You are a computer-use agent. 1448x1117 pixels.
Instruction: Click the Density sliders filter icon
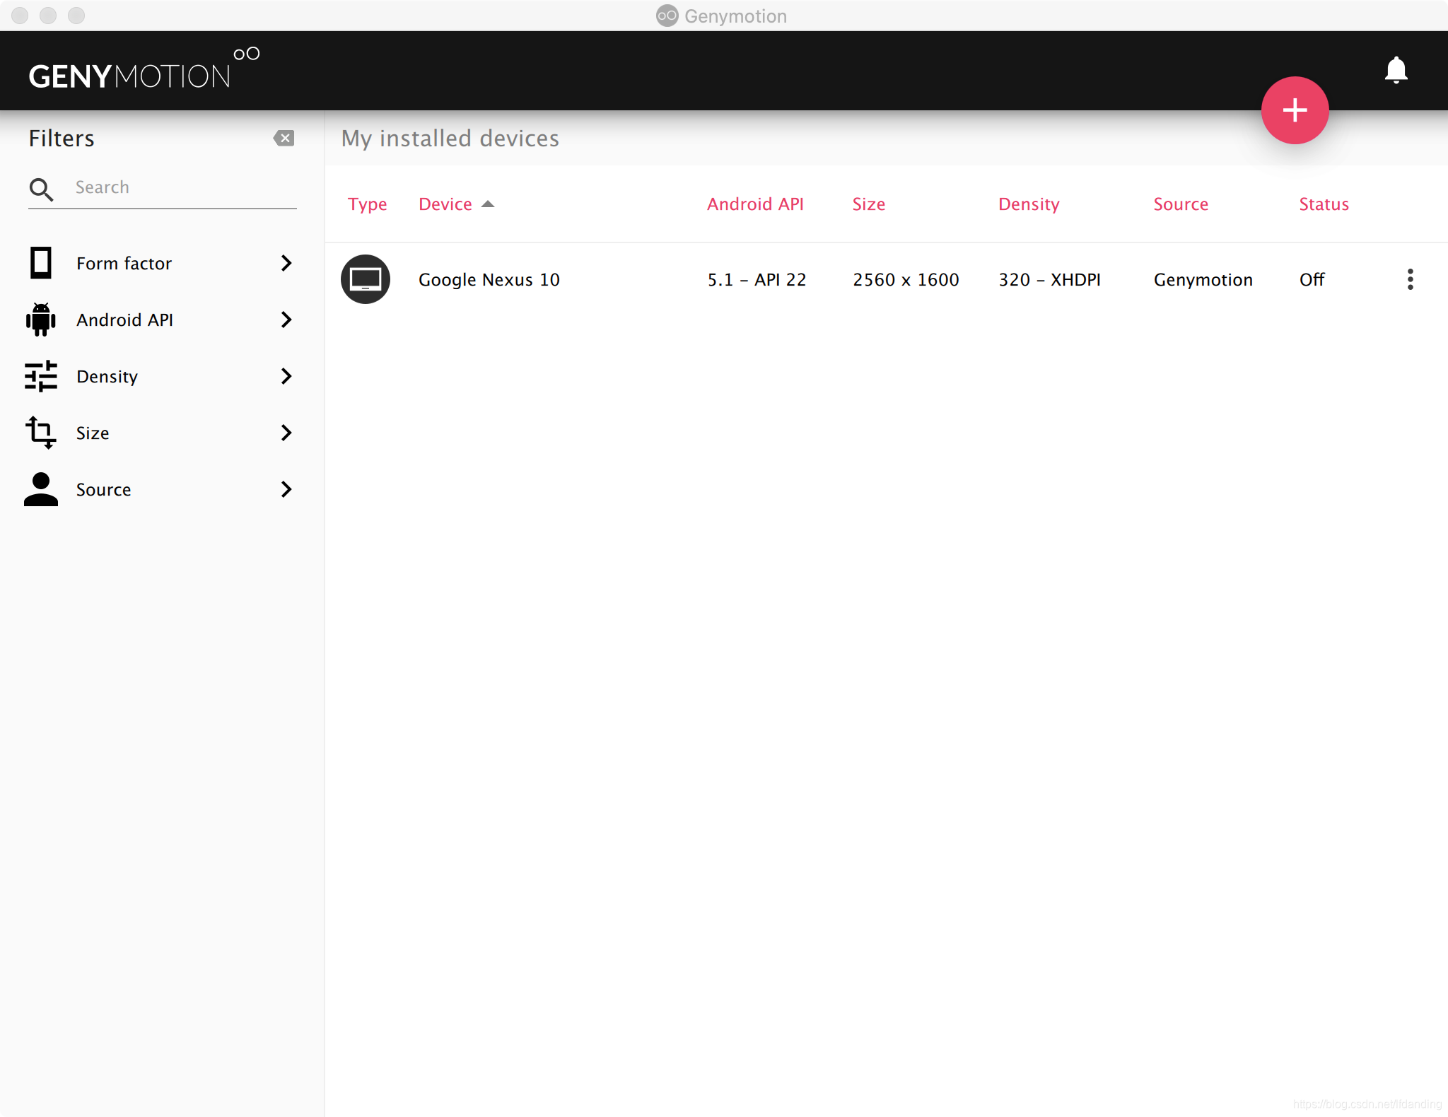pyautogui.click(x=40, y=376)
